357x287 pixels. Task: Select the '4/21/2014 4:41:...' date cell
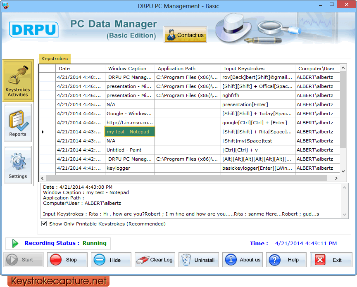coord(81,168)
